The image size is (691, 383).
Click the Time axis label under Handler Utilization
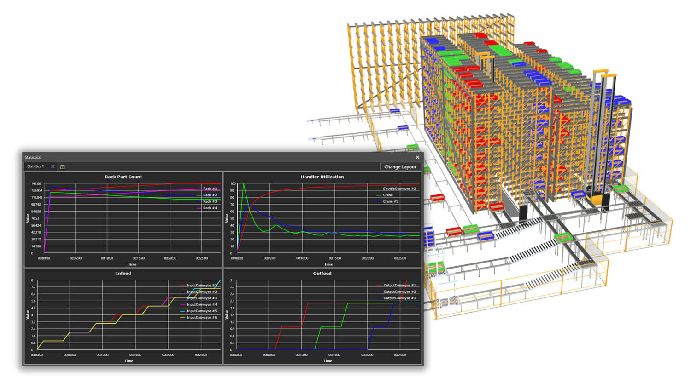click(x=328, y=264)
